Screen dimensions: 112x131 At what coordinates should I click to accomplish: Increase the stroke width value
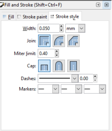(61, 26)
